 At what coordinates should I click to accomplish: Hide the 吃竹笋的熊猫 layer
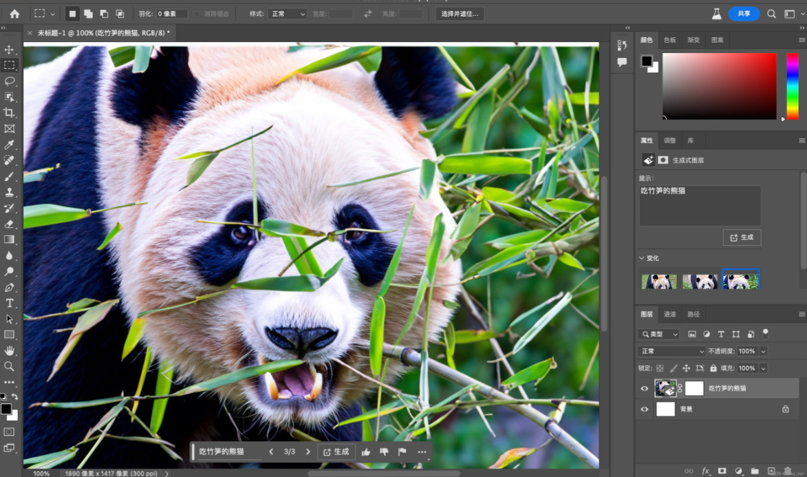click(645, 388)
